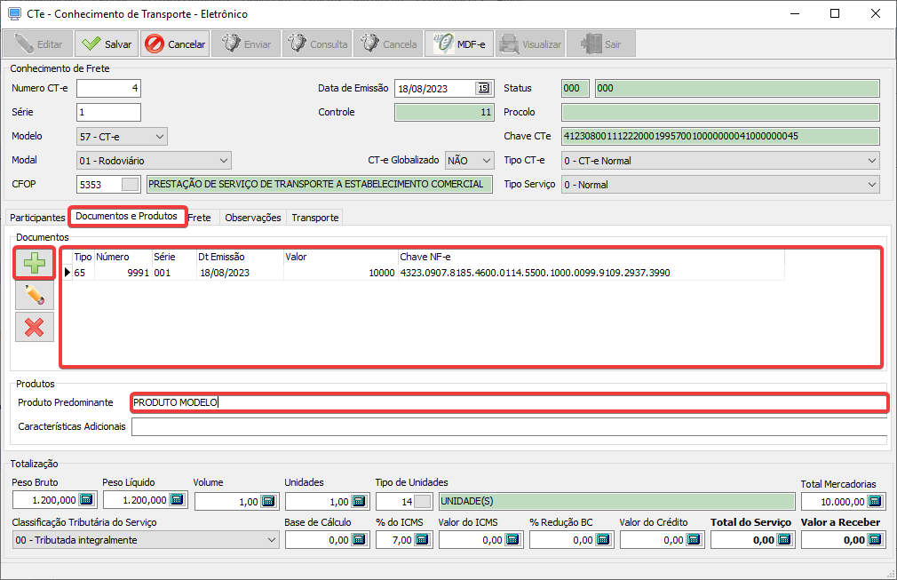
Task: Click the Consulta toolbar button
Action: click(x=317, y=44)
